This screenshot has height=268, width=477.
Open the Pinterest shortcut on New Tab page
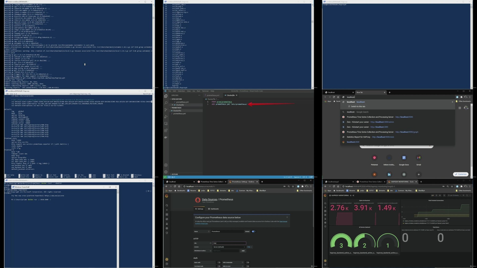point(374,160)
